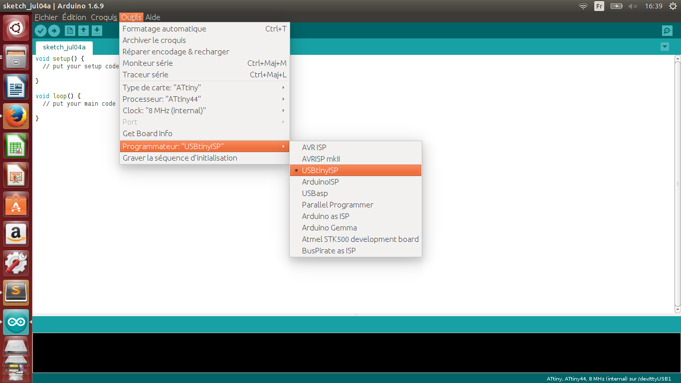Viewport: 681px width, 383px height.
Task: Open the session gear menu
Action: (x=673, y=6)
